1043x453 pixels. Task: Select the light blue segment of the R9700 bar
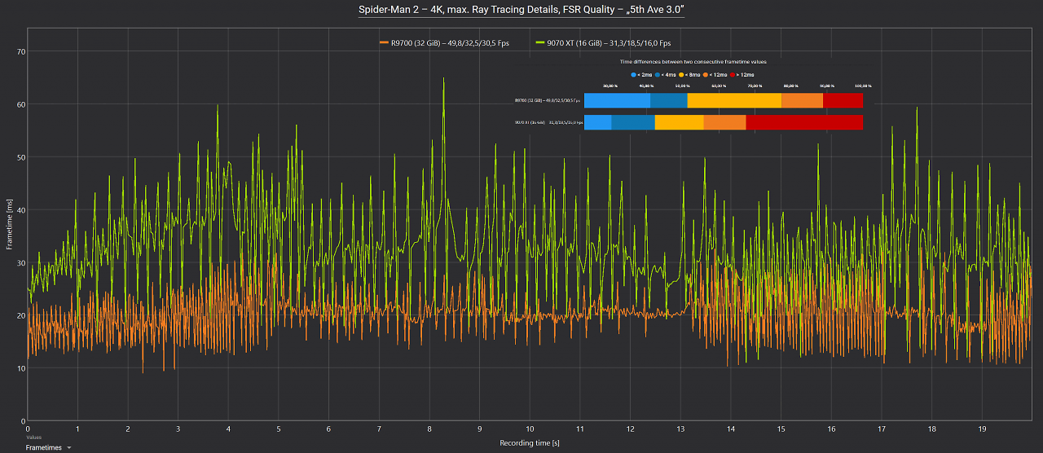(617, 100)
